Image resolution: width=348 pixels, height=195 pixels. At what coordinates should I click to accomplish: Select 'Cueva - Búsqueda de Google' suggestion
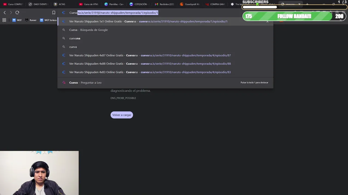(x=165, y=30)
